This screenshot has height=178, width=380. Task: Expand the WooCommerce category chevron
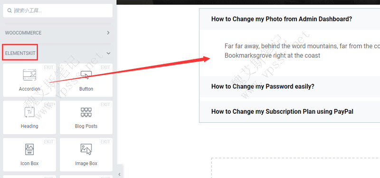pos(108,33)
